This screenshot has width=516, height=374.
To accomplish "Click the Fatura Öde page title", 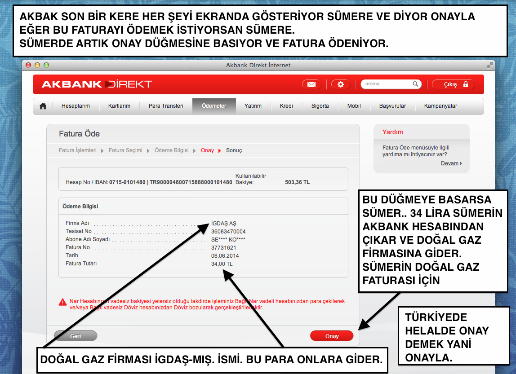I will pyautogui.click(x=79, y=134).
